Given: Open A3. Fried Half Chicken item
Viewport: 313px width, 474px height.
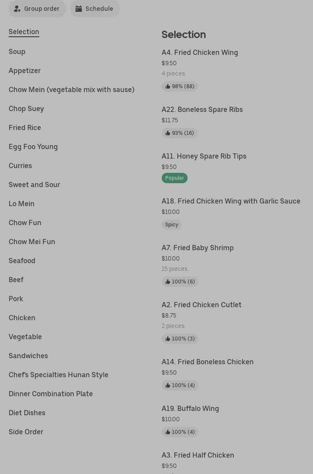Looking at the screenshot, I should [198, 455].
